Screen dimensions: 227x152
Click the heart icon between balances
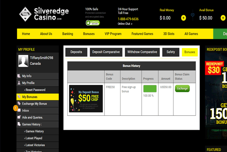point(193,15)
